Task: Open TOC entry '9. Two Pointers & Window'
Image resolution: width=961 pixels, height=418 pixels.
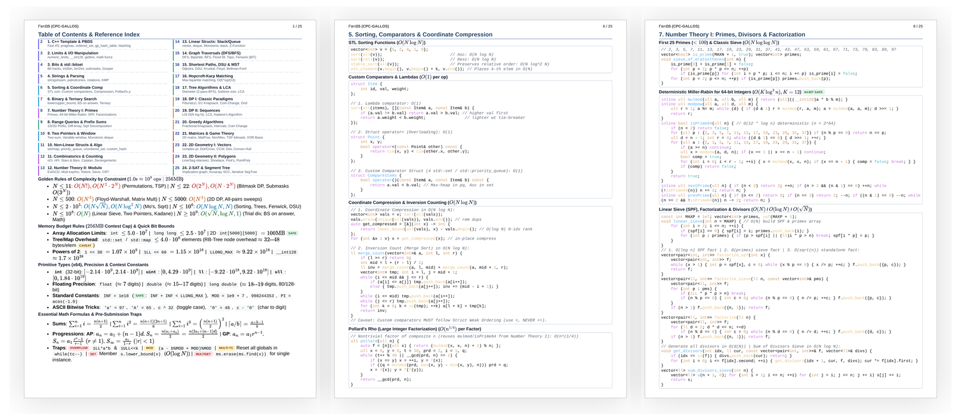Action: [71, 133]
